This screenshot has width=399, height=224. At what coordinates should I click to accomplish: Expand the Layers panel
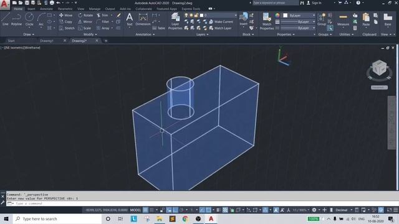click(202, 34)
